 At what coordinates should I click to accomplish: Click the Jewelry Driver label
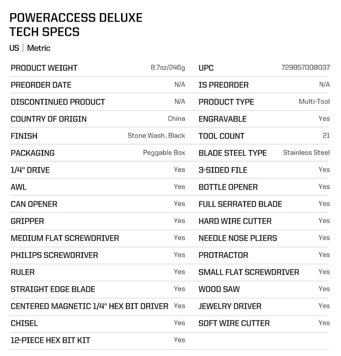230,306
